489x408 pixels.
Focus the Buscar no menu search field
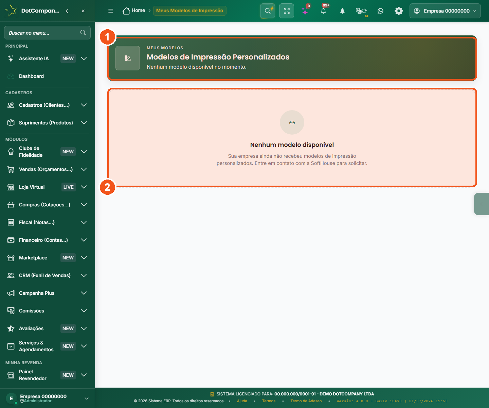click(x=47, y=33)
